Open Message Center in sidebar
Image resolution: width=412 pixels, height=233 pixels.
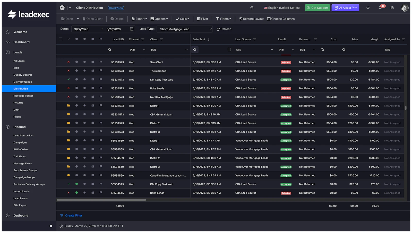point(23,96)
